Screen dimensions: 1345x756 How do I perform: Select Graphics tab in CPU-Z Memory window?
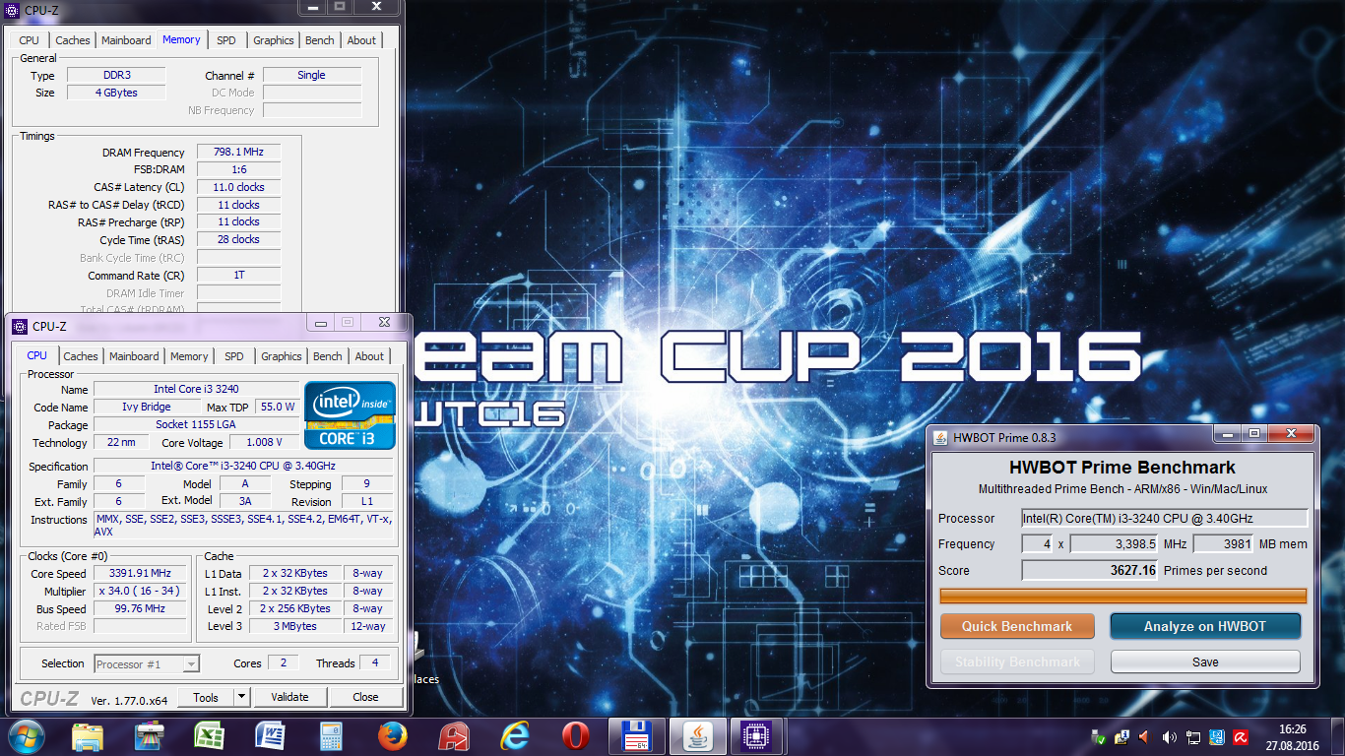pyautogui.click(x=274, y=40)
